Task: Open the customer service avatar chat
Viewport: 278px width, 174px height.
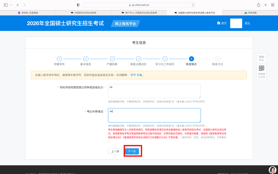Action: [x=272, y=170]
